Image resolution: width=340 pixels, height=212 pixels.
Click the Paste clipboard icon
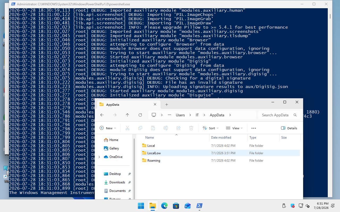(x=153, y=128)
